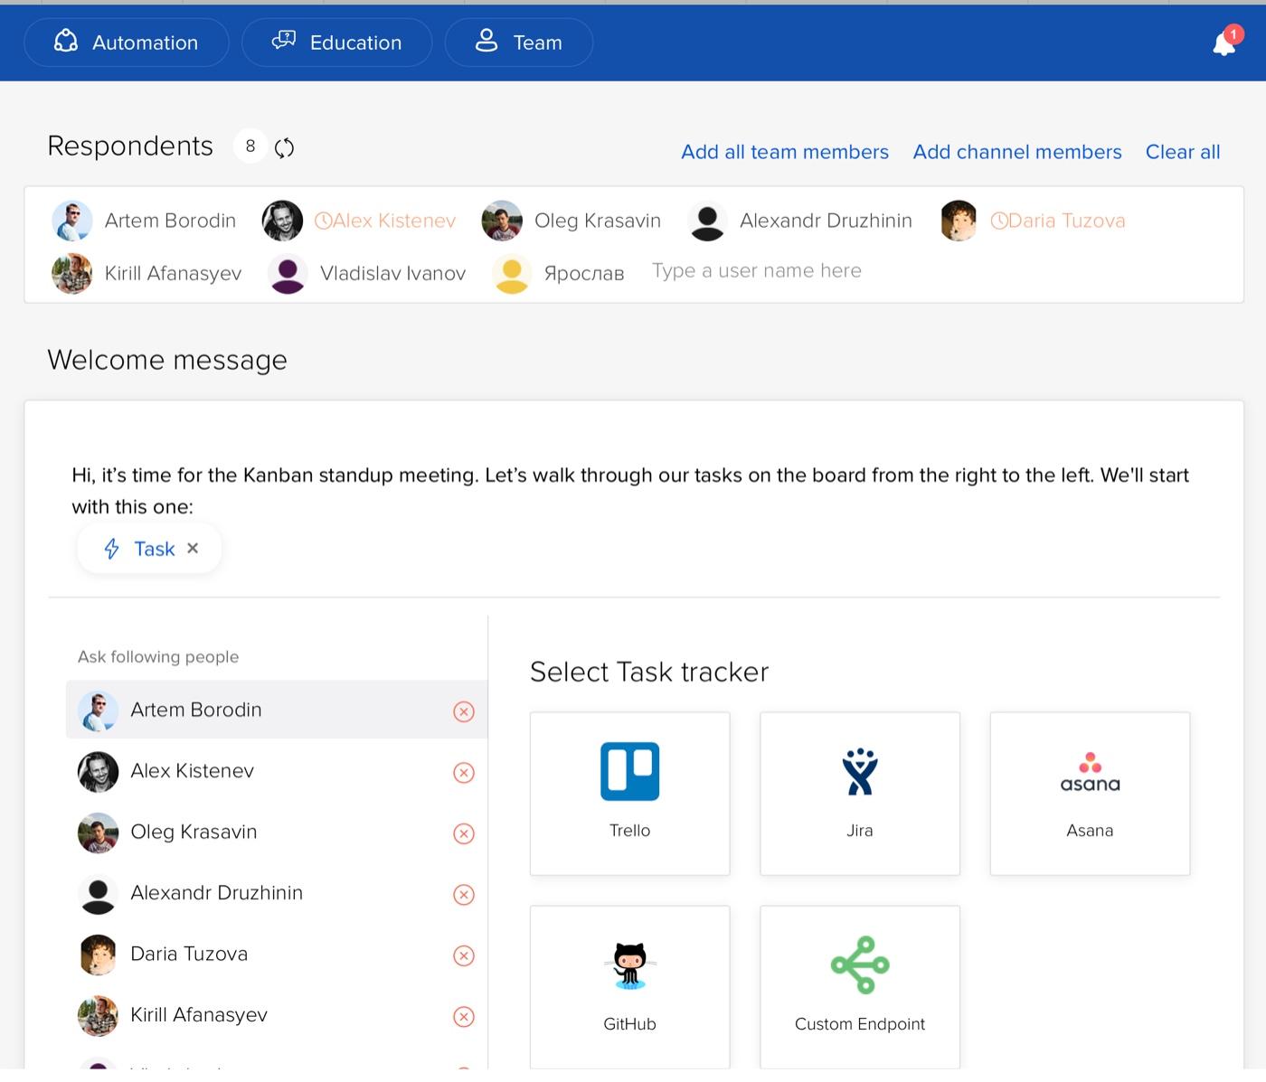Image resolution: width=1266 pixels, height=1082 pixels.
Task: Click Ярослав yellow avatar icon
Action: coord(512,273)
